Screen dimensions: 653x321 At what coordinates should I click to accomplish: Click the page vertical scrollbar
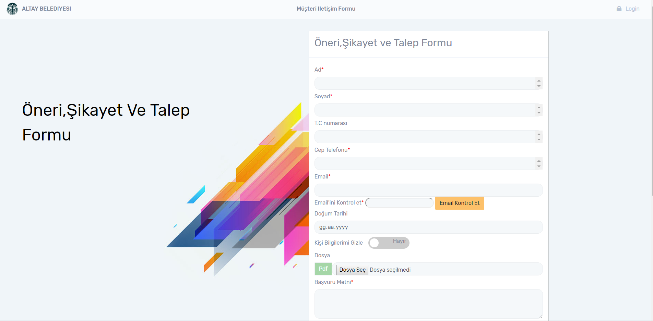[651, 103]
